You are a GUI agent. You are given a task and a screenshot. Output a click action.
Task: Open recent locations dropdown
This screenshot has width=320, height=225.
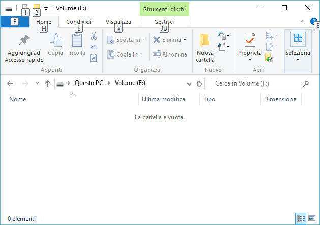pyautogui.click(x=37, y=83)
